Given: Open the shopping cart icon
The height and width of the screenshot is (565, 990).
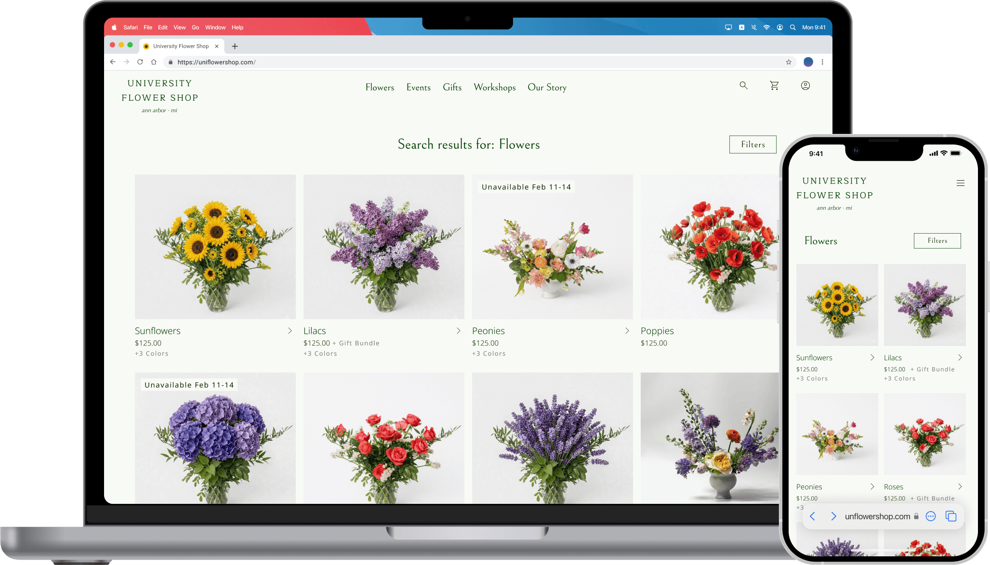Looking at the screenshot, I should [x=774, y=86].
